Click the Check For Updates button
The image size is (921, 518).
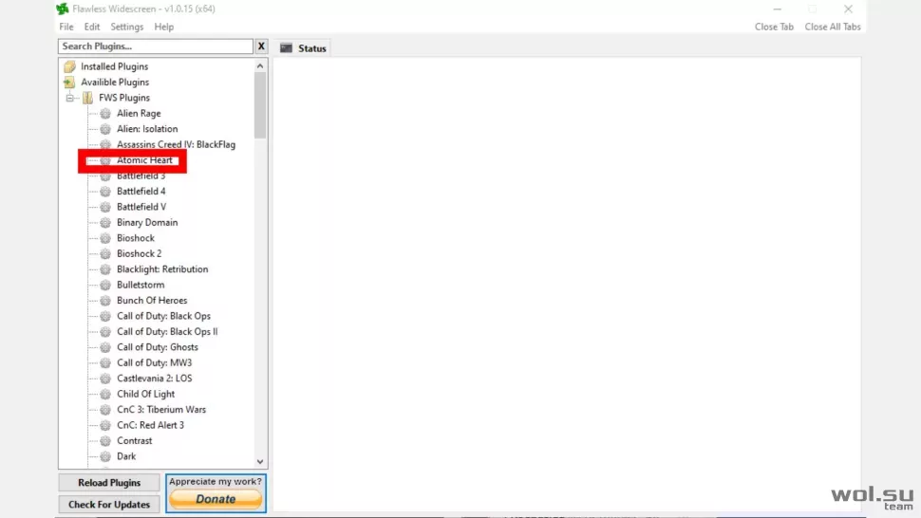coord(109,505)
